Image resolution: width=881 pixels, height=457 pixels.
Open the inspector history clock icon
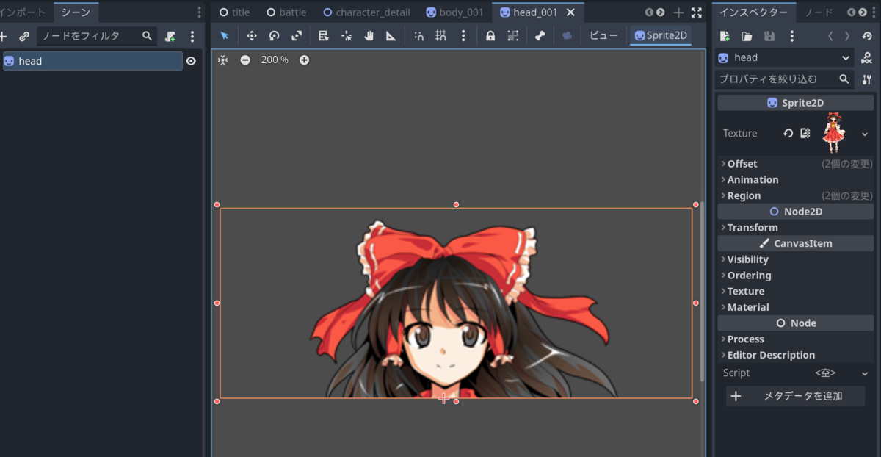[867, 36]
